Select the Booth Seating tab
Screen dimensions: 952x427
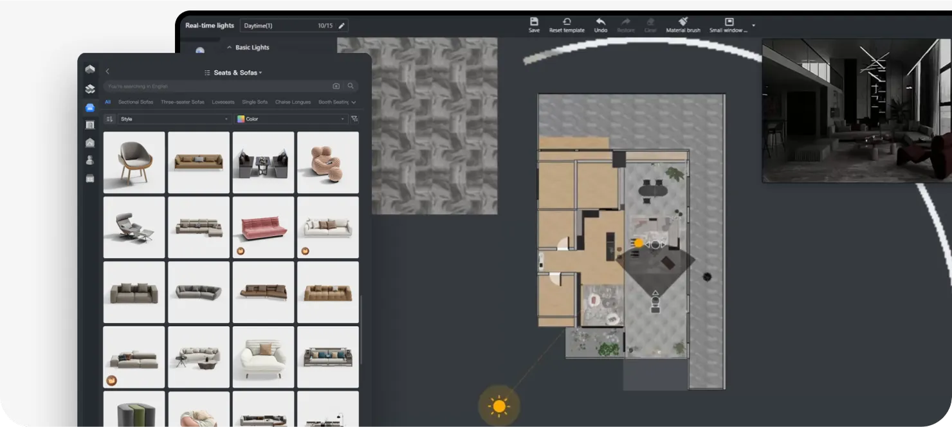pyautogui.click(x=333, y=102)
